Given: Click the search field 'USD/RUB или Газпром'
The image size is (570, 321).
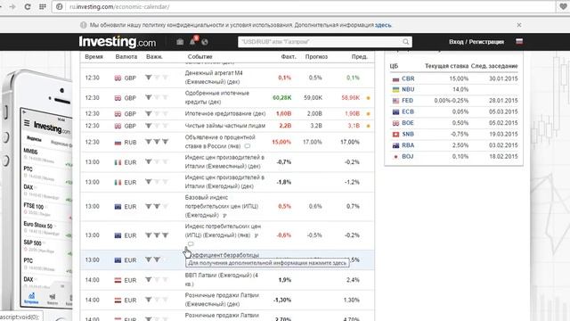Looking at the screenshot, I should pyautogui.click(x=320, y=42).
